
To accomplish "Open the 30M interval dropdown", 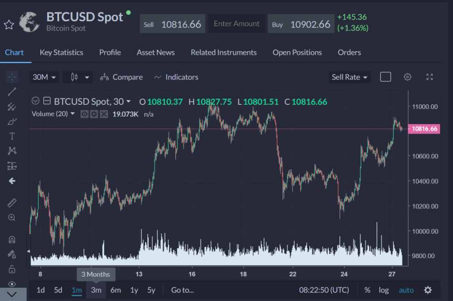I will tap(44, 77).
